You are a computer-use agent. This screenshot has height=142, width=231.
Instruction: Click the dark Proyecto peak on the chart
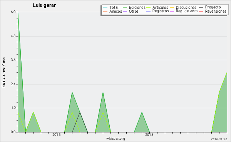(80, 112)
